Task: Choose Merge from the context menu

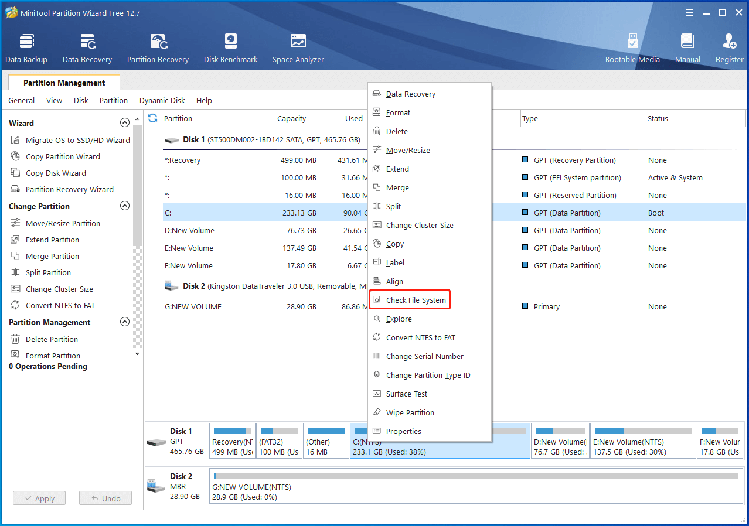Action: pyautogui.click(x=430, y=187)
